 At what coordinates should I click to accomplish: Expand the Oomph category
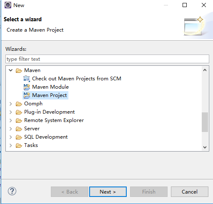click(11, 104)
